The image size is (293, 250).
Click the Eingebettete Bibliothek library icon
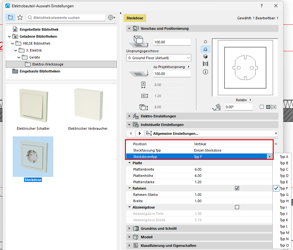[x=15, y=29]
